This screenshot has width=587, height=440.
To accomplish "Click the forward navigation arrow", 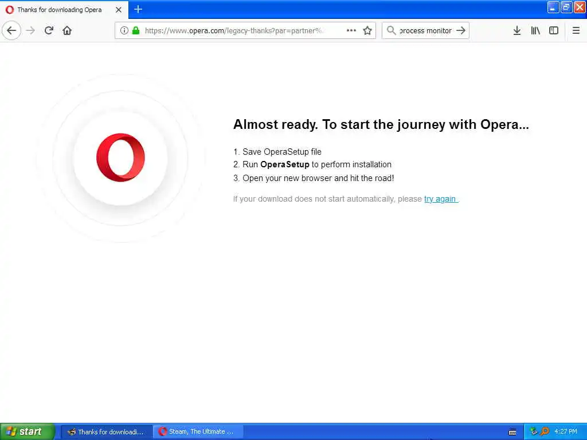I will [31, 30].
